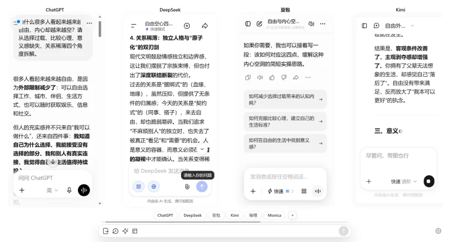Toggle DeepSeek deep thinking mode button

click(x=139, y=186)
